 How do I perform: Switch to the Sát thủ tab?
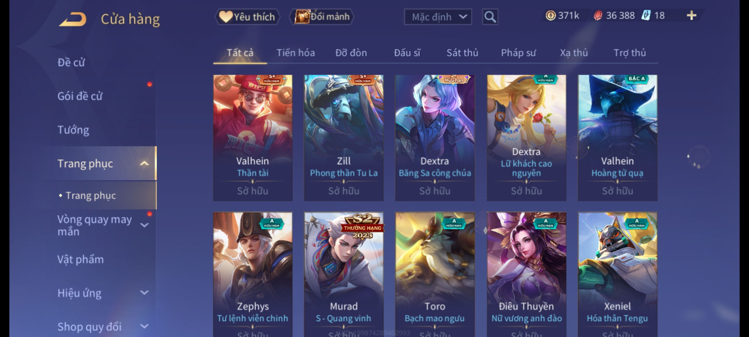pyautogui.click(x=462, y=53)
